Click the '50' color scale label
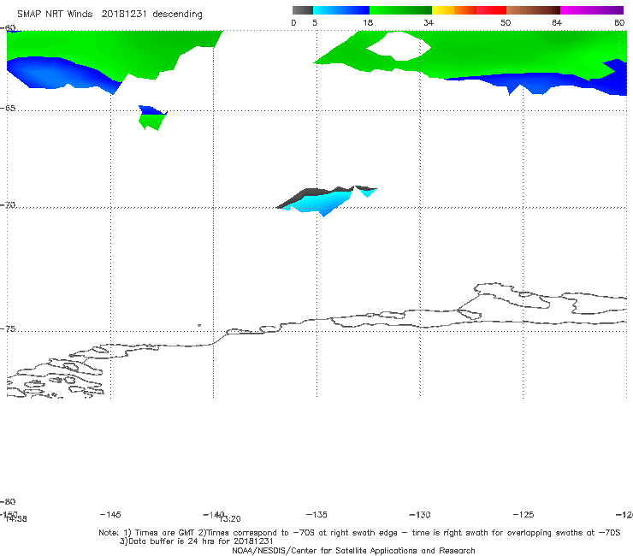The height and width of the screenshot is (556, 633). [506, 23]
